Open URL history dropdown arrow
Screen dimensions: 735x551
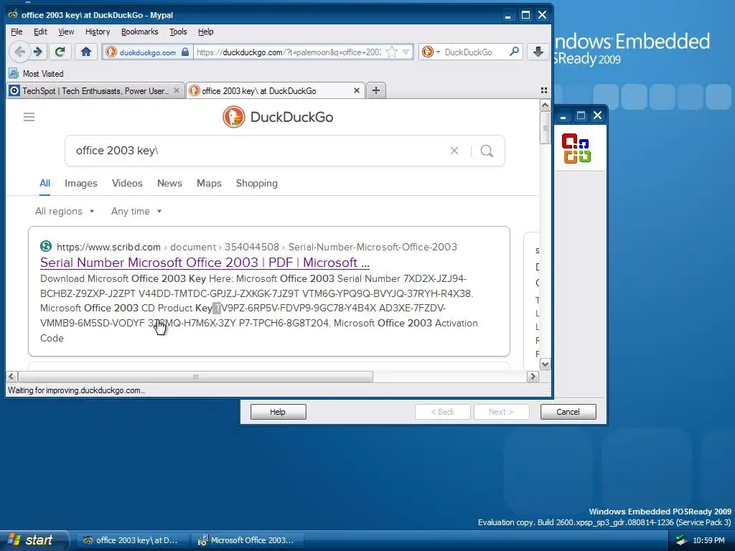(406, 52)
